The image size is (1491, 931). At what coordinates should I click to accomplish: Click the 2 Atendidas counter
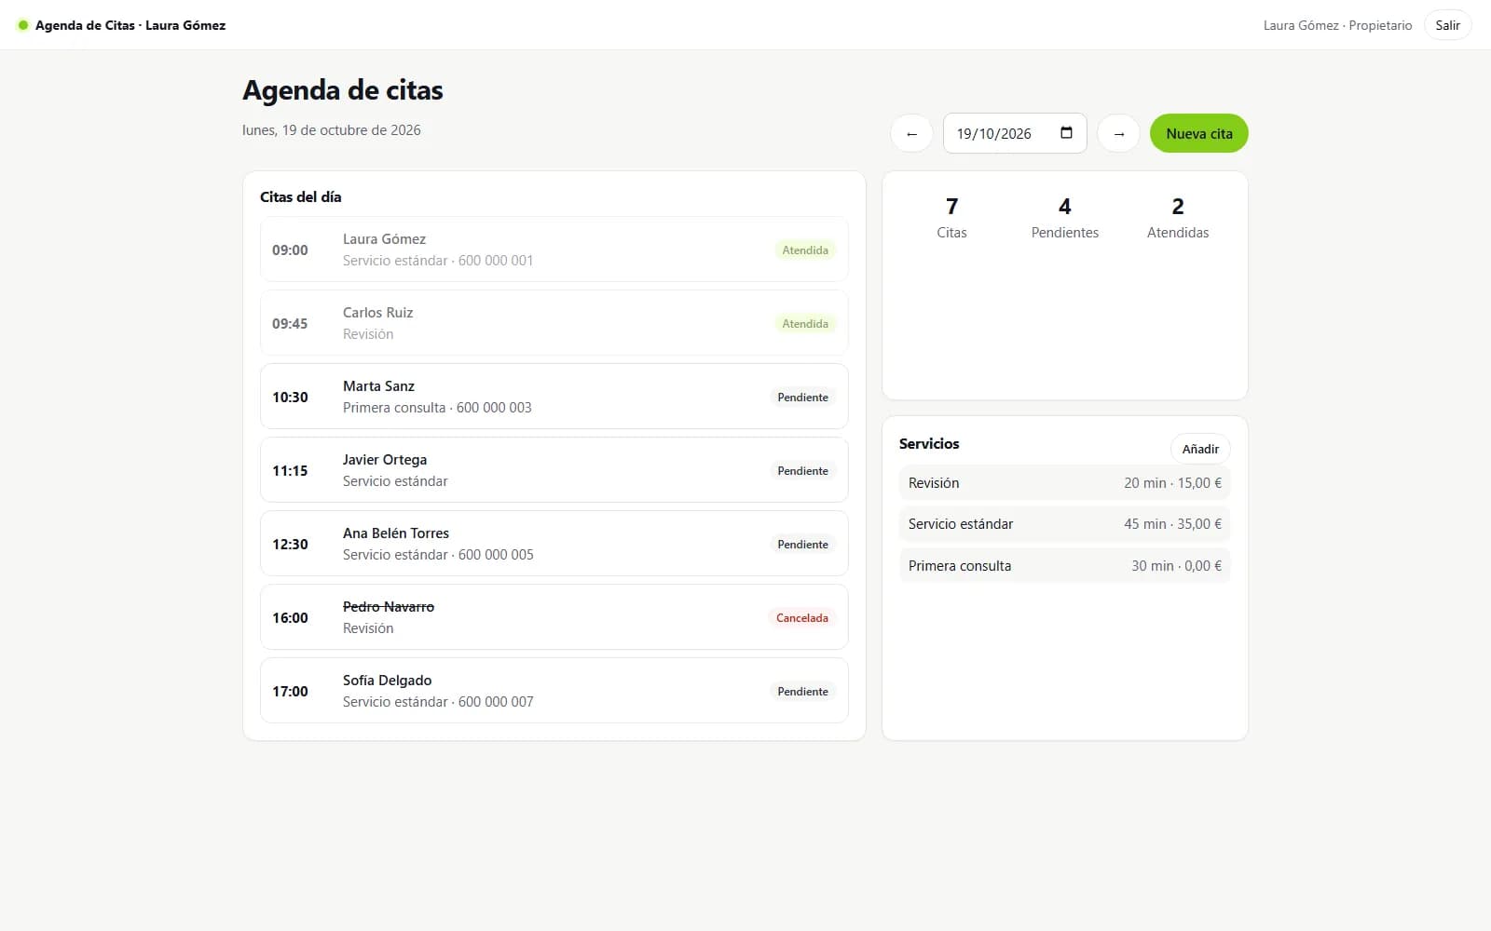click(x=1177, y=218)
